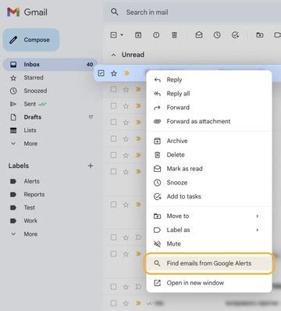Collapse the Unread section
281x311 pixels.
pos(113,55)
